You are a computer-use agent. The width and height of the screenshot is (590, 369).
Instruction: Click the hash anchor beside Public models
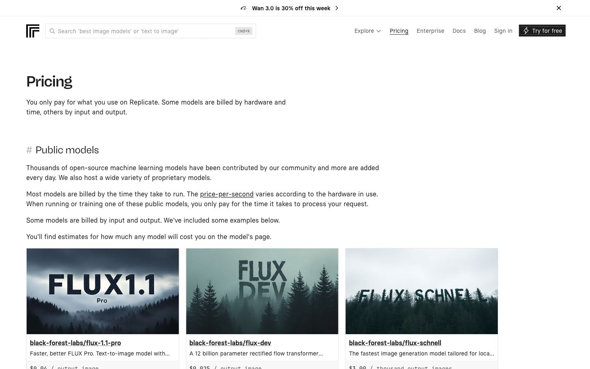(29, 150)
